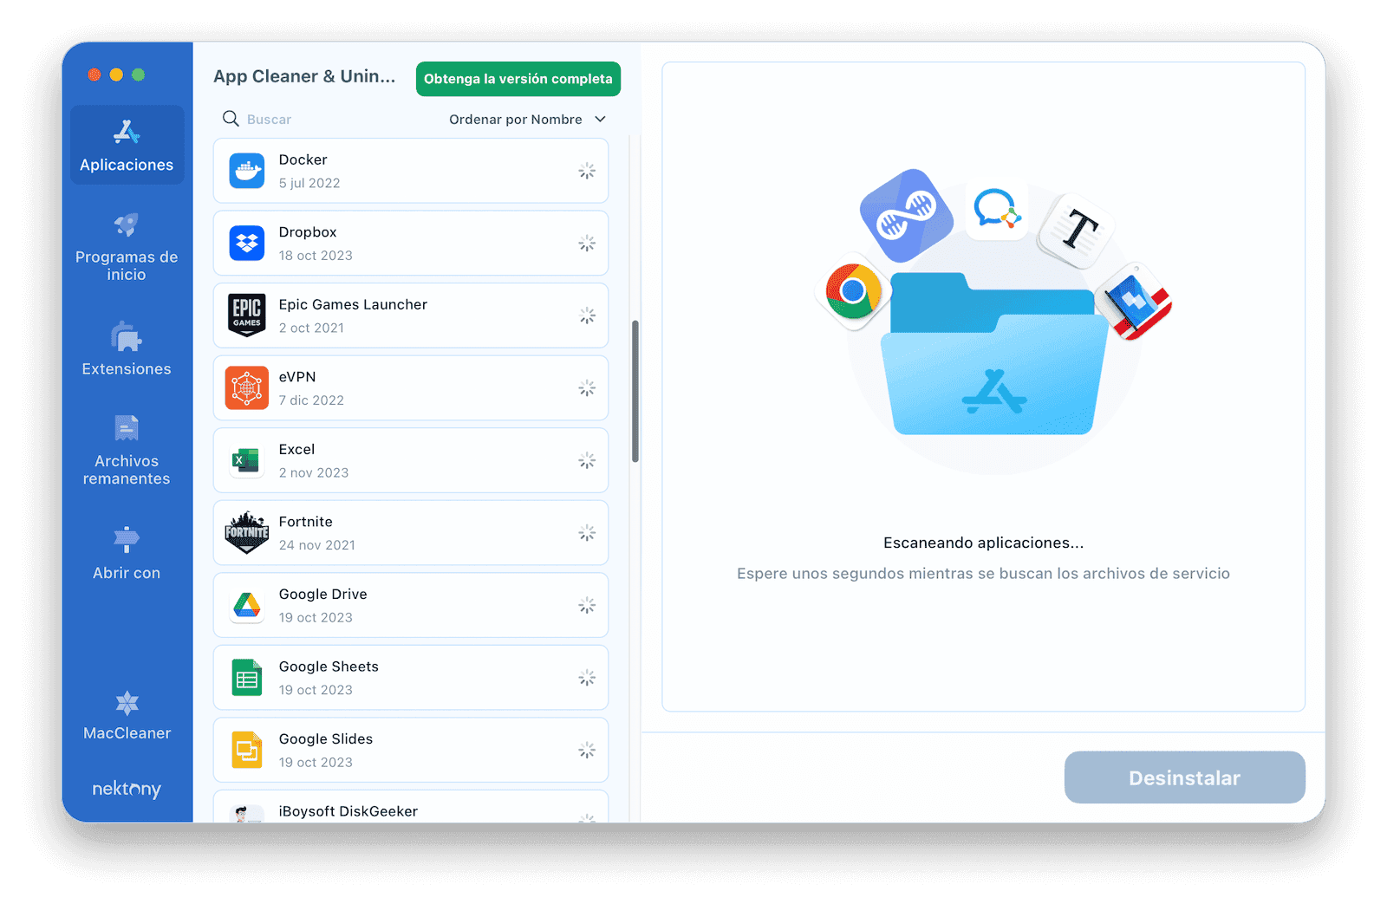Select the Epic Games Launcher name
1387x904 pixels.
coord(353,304)
